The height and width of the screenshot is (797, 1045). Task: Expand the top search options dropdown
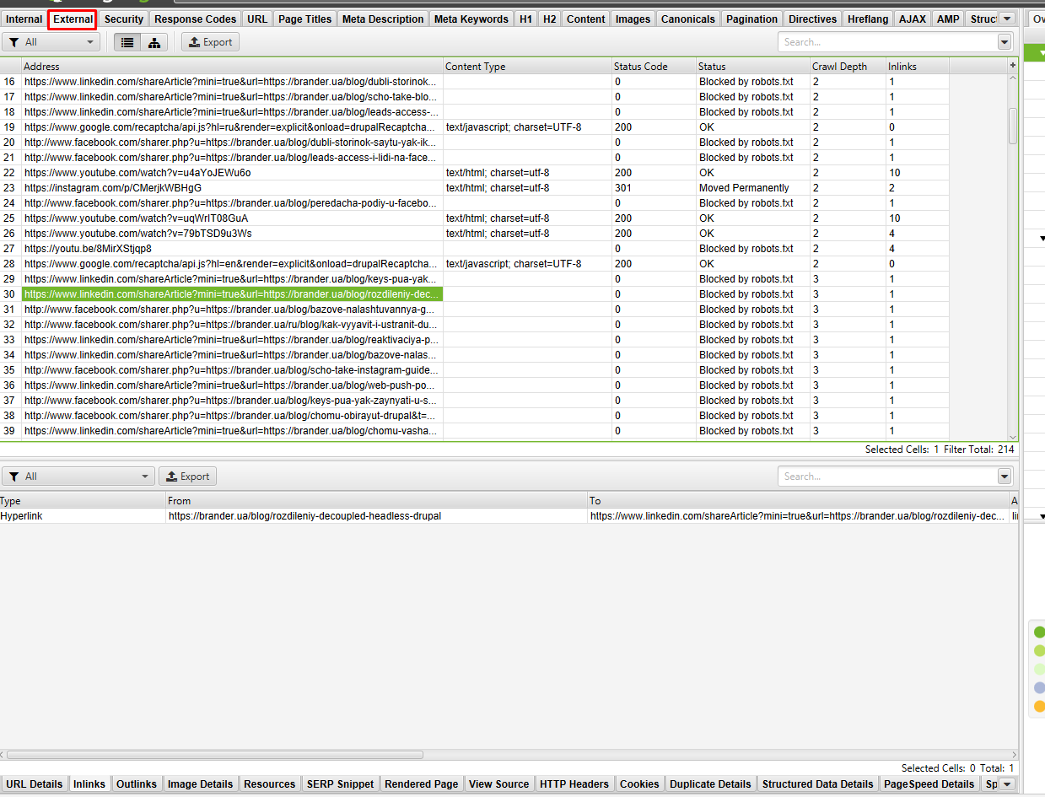1004,42
